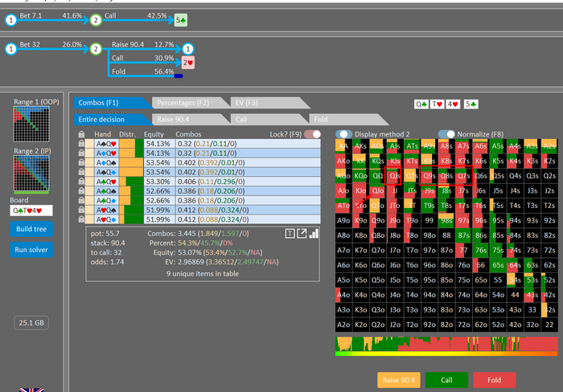This screenshot has height=392, width=563.
Task: Click the red Fold button
Action: tap(494, 380)
